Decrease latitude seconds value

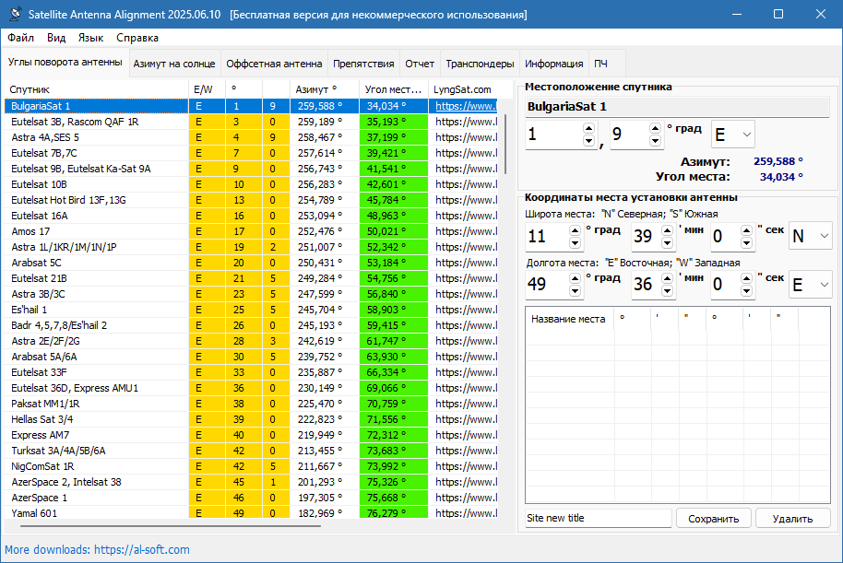(746, 243)
